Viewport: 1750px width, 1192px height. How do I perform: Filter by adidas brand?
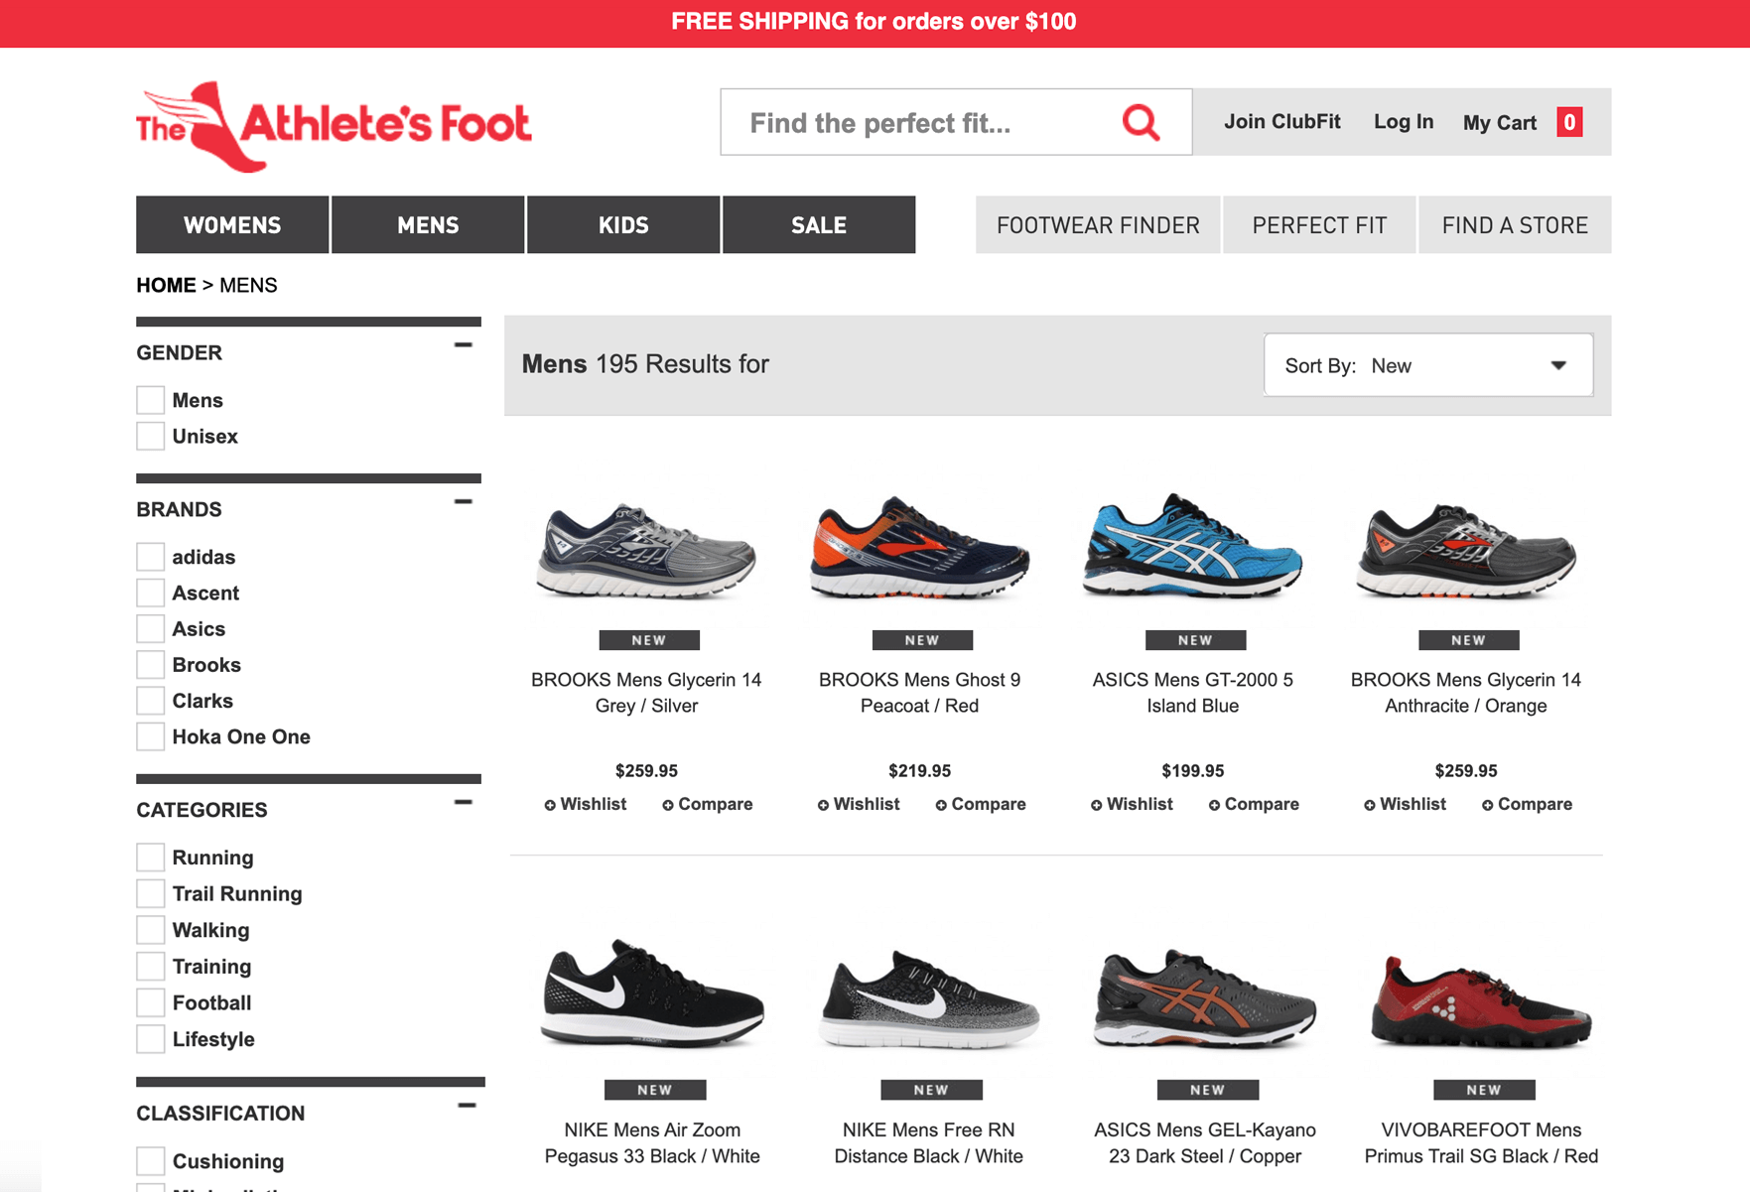[151, 557]
